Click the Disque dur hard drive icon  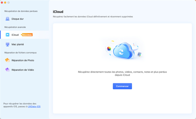click(x=8, y=19)
